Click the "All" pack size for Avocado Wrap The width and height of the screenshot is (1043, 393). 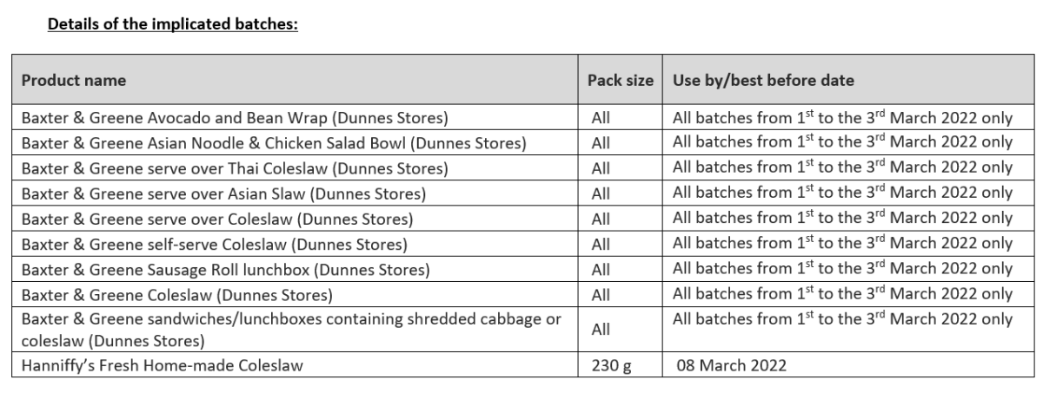[x=601, y=118]
